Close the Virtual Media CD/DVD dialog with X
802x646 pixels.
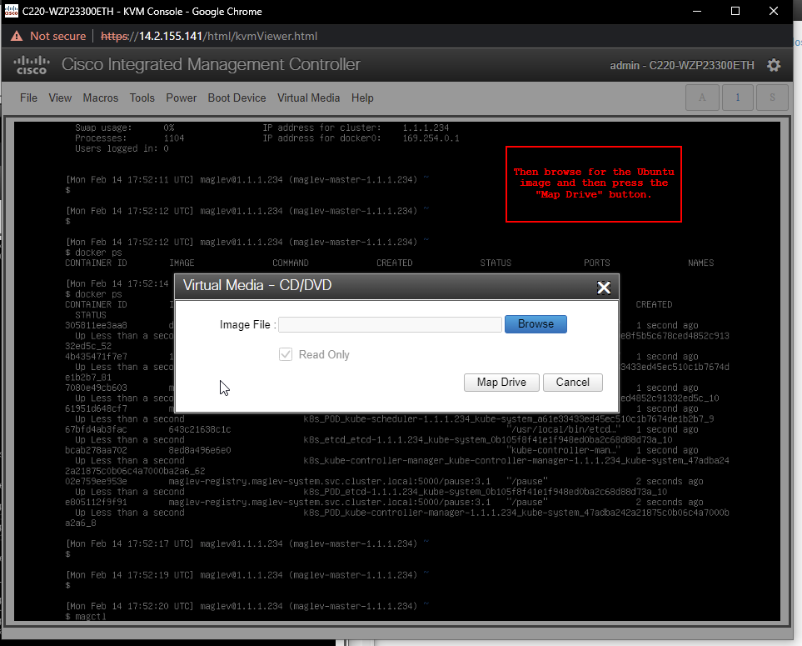coord(604,288)
